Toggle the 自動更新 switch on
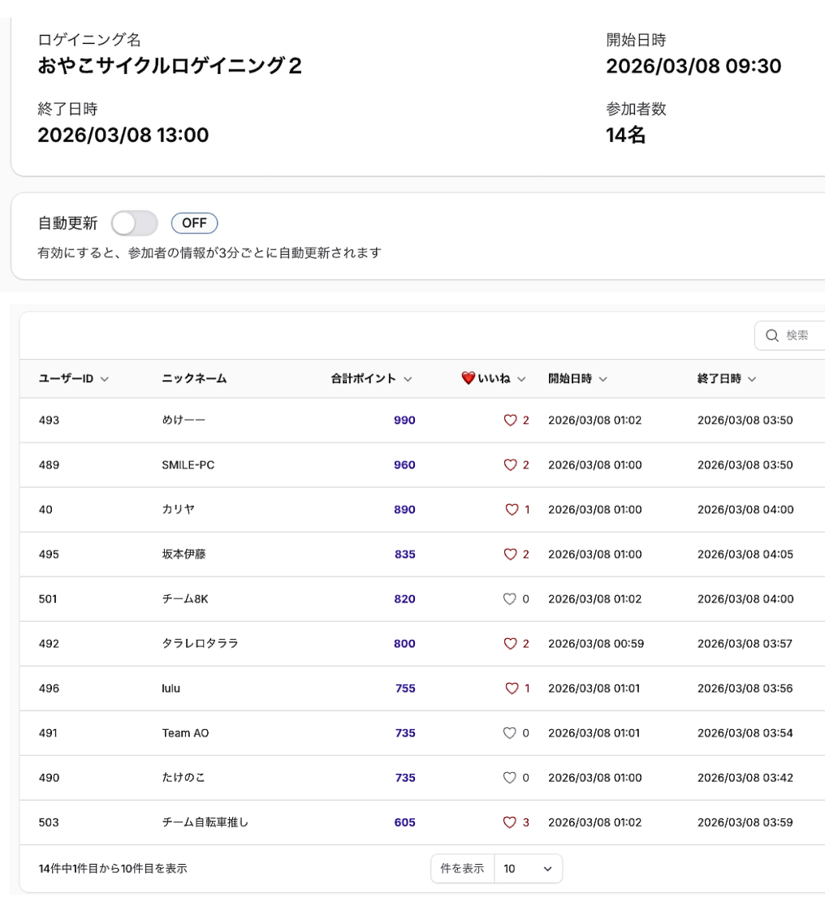Screen dimensions: 825x924 (x=134, y=223)
